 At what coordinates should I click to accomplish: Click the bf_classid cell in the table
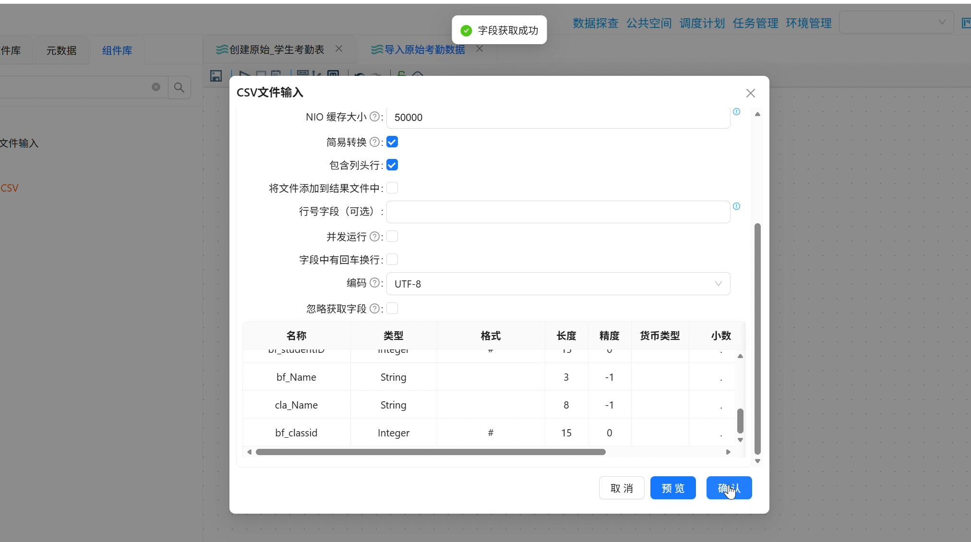pos(296,433)
